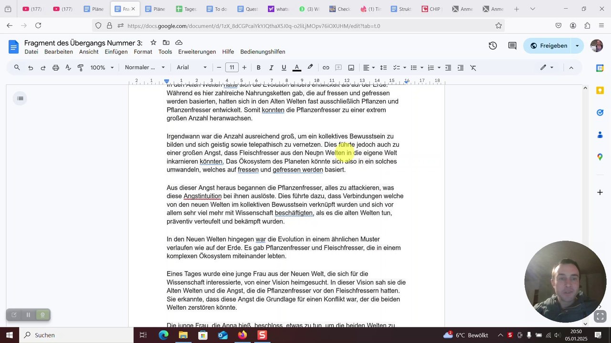Click the font size input field
This screenshot has height=343, width=611.
coord(232,68)
